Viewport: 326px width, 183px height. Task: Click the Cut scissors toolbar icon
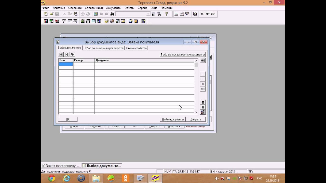click(x=64, y=14)
